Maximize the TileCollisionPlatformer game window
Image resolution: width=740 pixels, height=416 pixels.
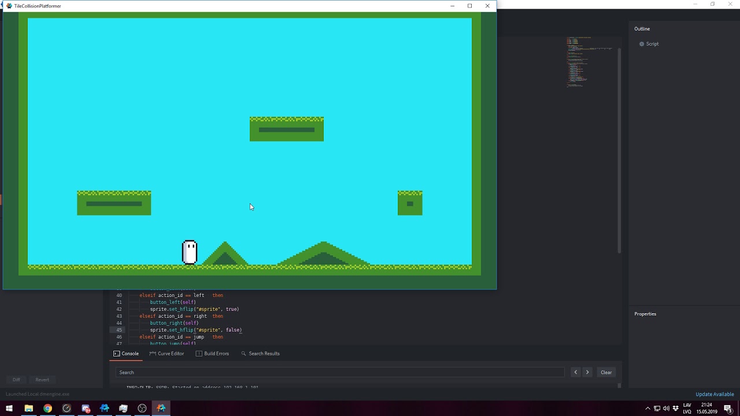[x=469, y=6]
